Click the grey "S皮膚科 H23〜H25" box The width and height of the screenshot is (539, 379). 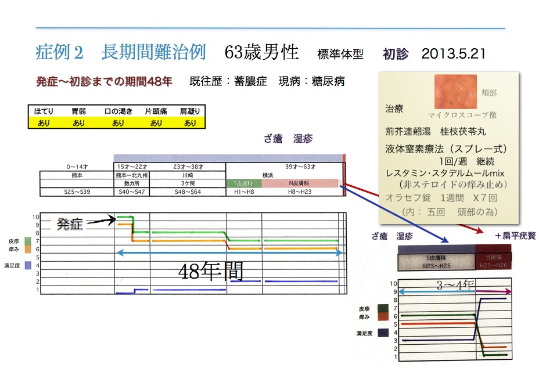pos(437,262)
